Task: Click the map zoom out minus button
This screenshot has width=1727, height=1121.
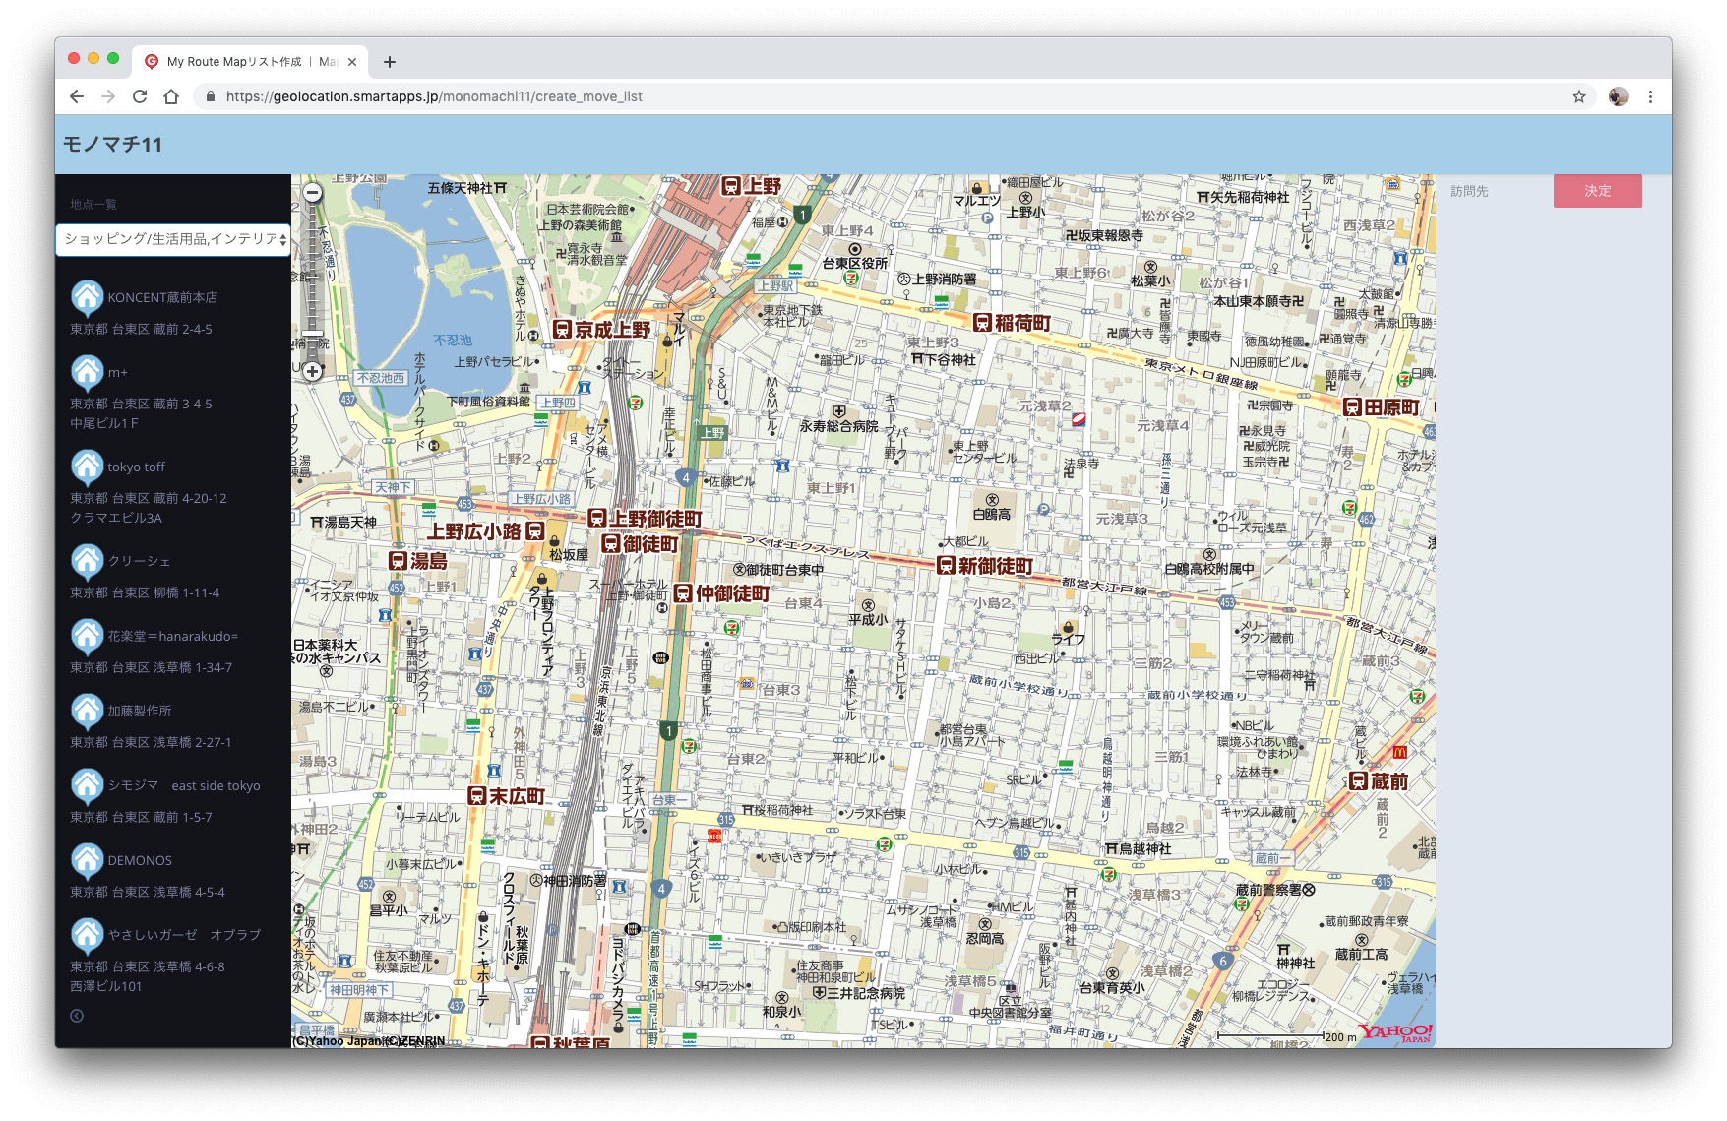Action: [x=312, y=194]
